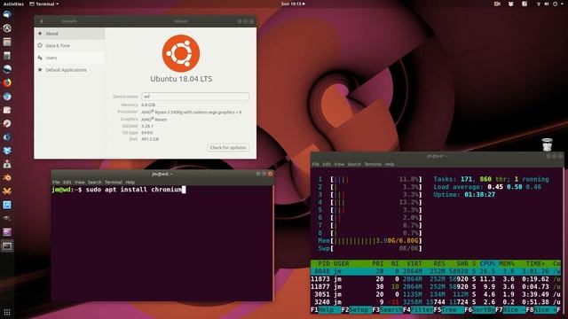
Task: Click CPU 1 usage meter in htop
Action: 370,179
